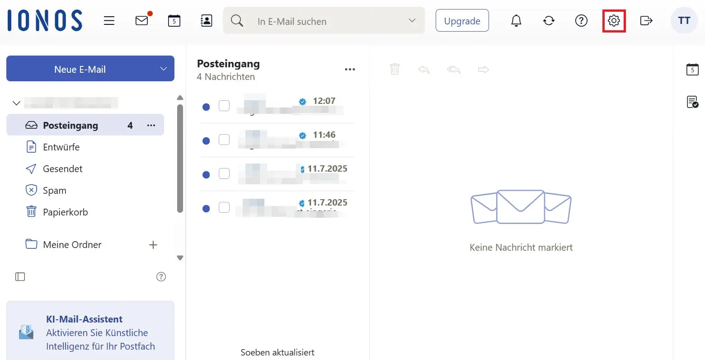Open the calendar icon in top bar
705x360 pixels.
coord(174,20)
